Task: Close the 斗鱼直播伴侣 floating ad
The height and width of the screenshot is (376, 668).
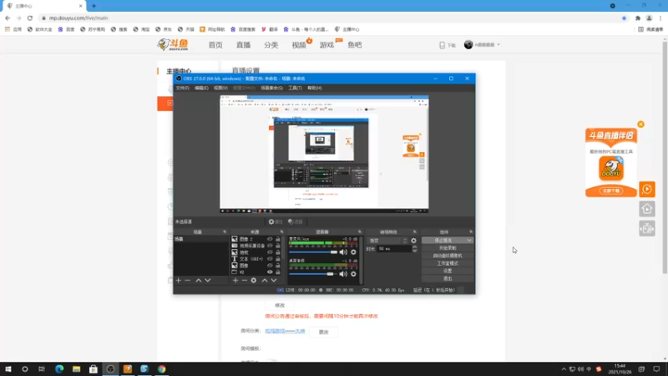Action: 640,124
